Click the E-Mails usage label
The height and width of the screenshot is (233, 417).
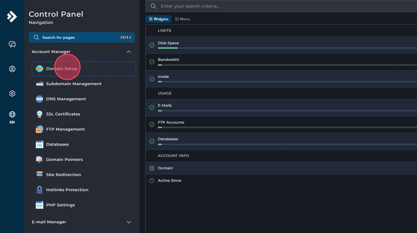(165, 106)
